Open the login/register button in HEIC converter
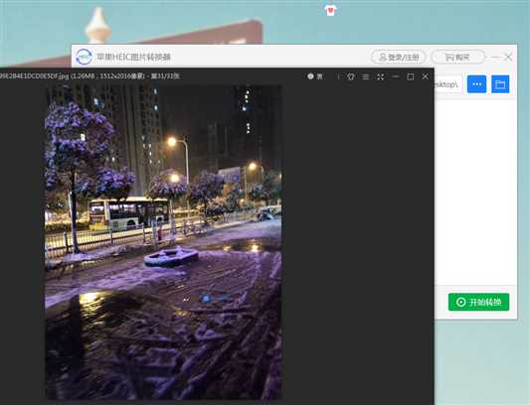Screen dimensions: 530x405 399,57
